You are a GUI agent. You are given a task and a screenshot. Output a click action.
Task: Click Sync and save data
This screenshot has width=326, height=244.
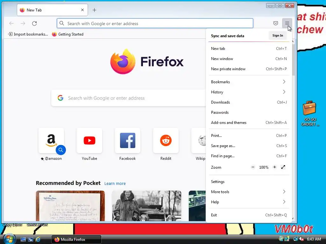[227, 36]
